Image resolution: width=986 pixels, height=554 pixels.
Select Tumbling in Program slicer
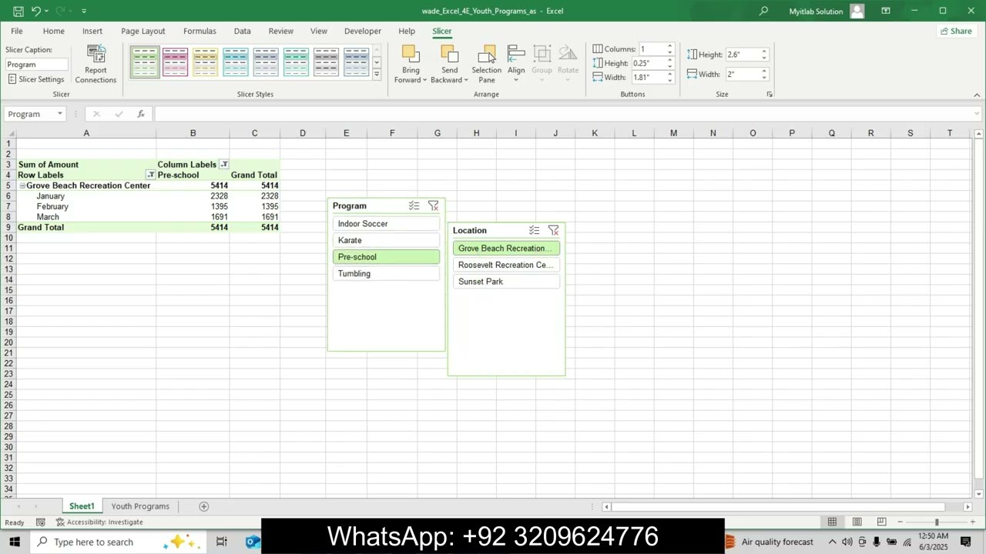click(387, 274)
